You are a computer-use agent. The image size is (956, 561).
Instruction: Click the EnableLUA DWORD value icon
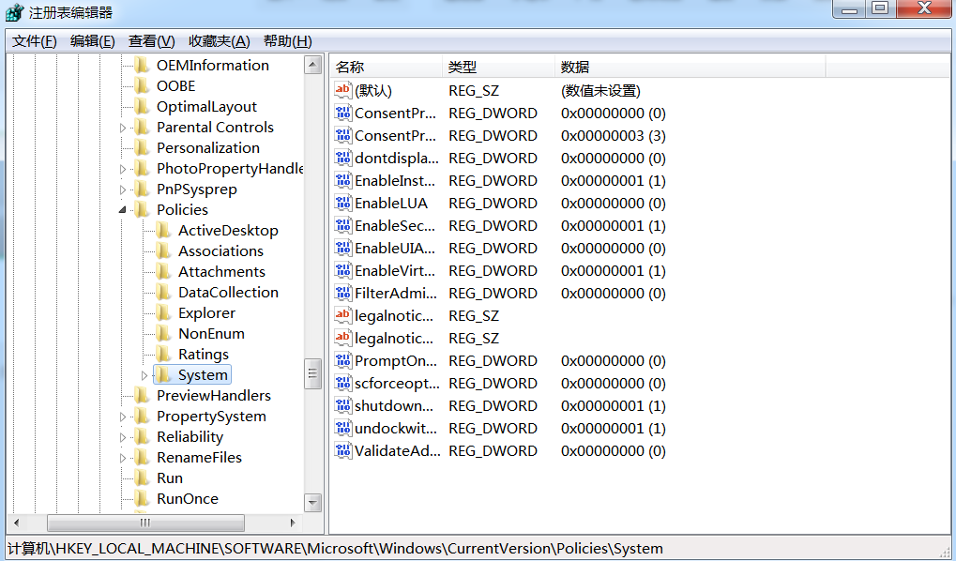(x=343, y=204)
